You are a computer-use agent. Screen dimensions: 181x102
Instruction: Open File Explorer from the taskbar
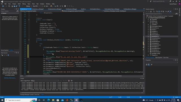point(53,100)
